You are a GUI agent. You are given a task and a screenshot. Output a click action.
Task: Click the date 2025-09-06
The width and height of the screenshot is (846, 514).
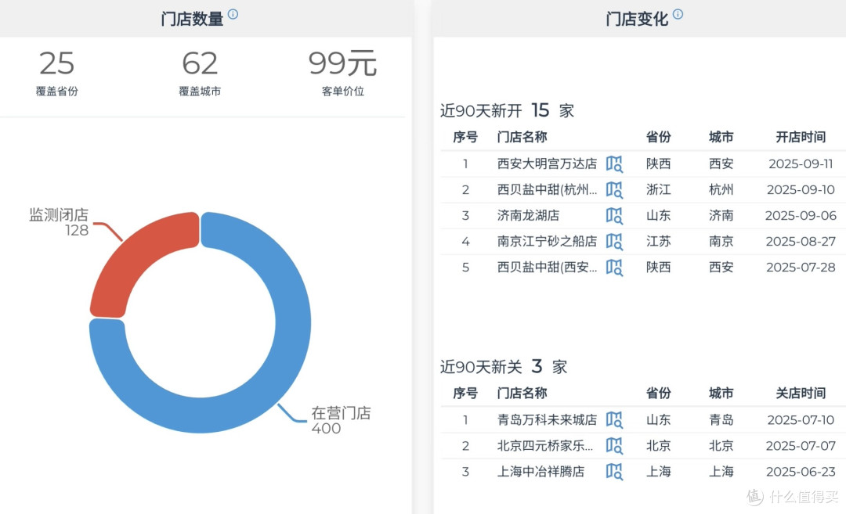click(801, 215)
